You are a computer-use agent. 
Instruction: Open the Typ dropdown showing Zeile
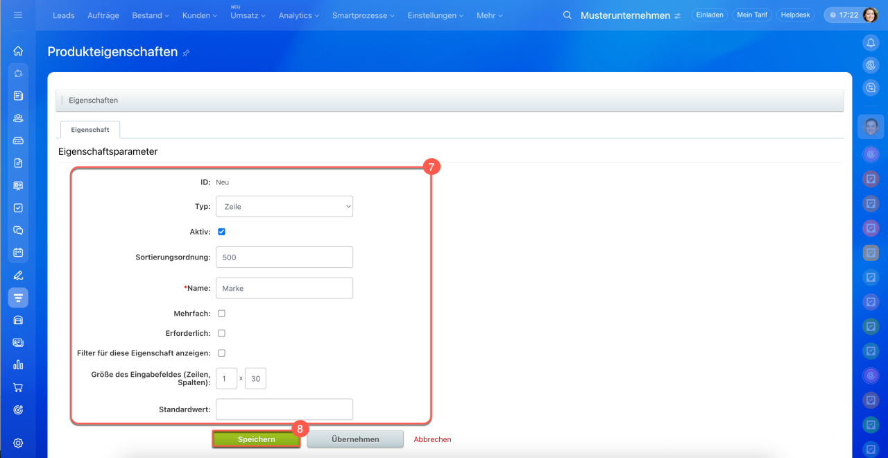click(x=284, y=206)
